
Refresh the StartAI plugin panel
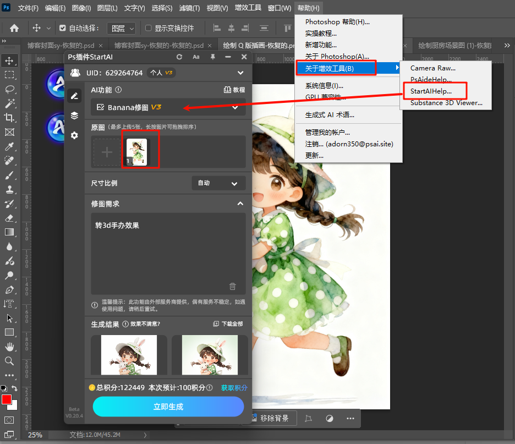180,57
